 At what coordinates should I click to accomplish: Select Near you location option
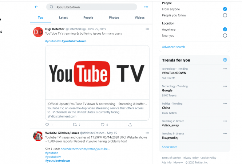tap(225, 36)
